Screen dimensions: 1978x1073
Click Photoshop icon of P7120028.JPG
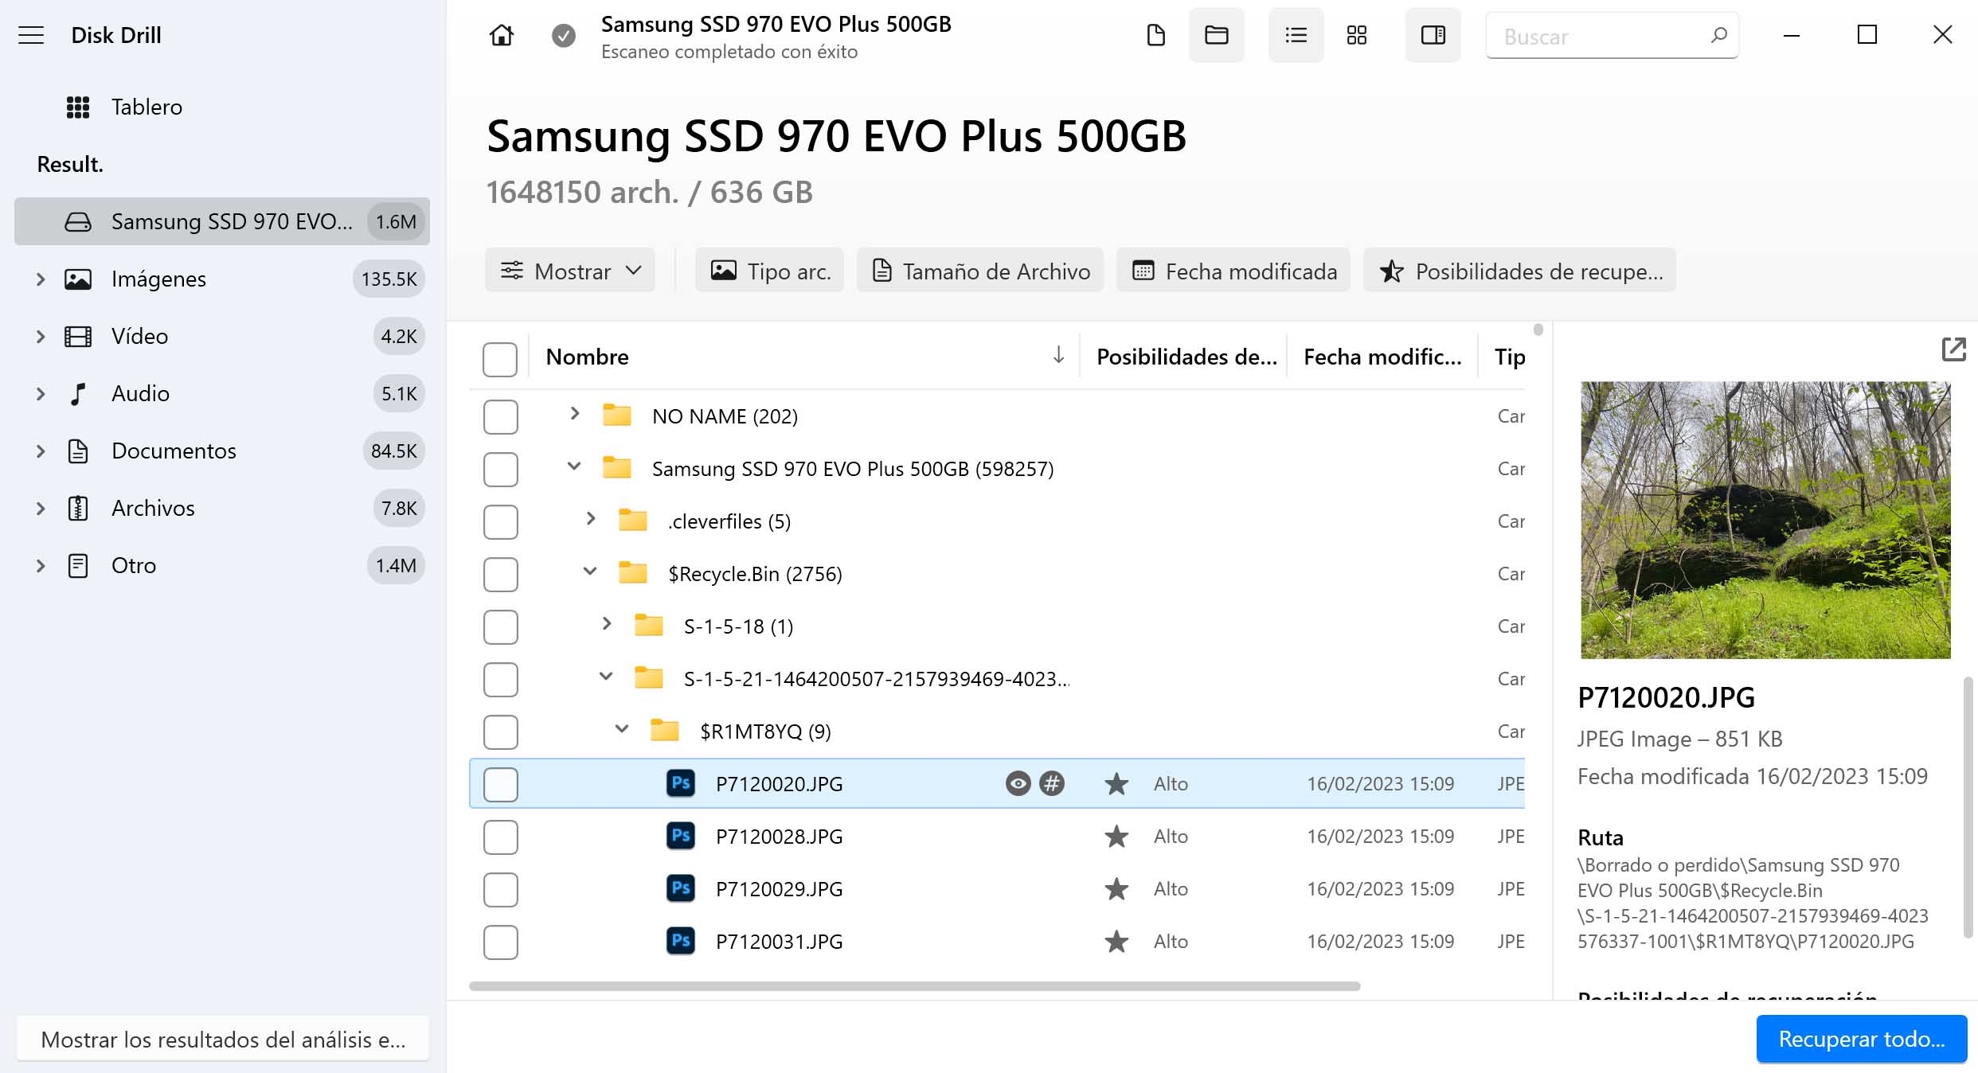pos(681,836)
